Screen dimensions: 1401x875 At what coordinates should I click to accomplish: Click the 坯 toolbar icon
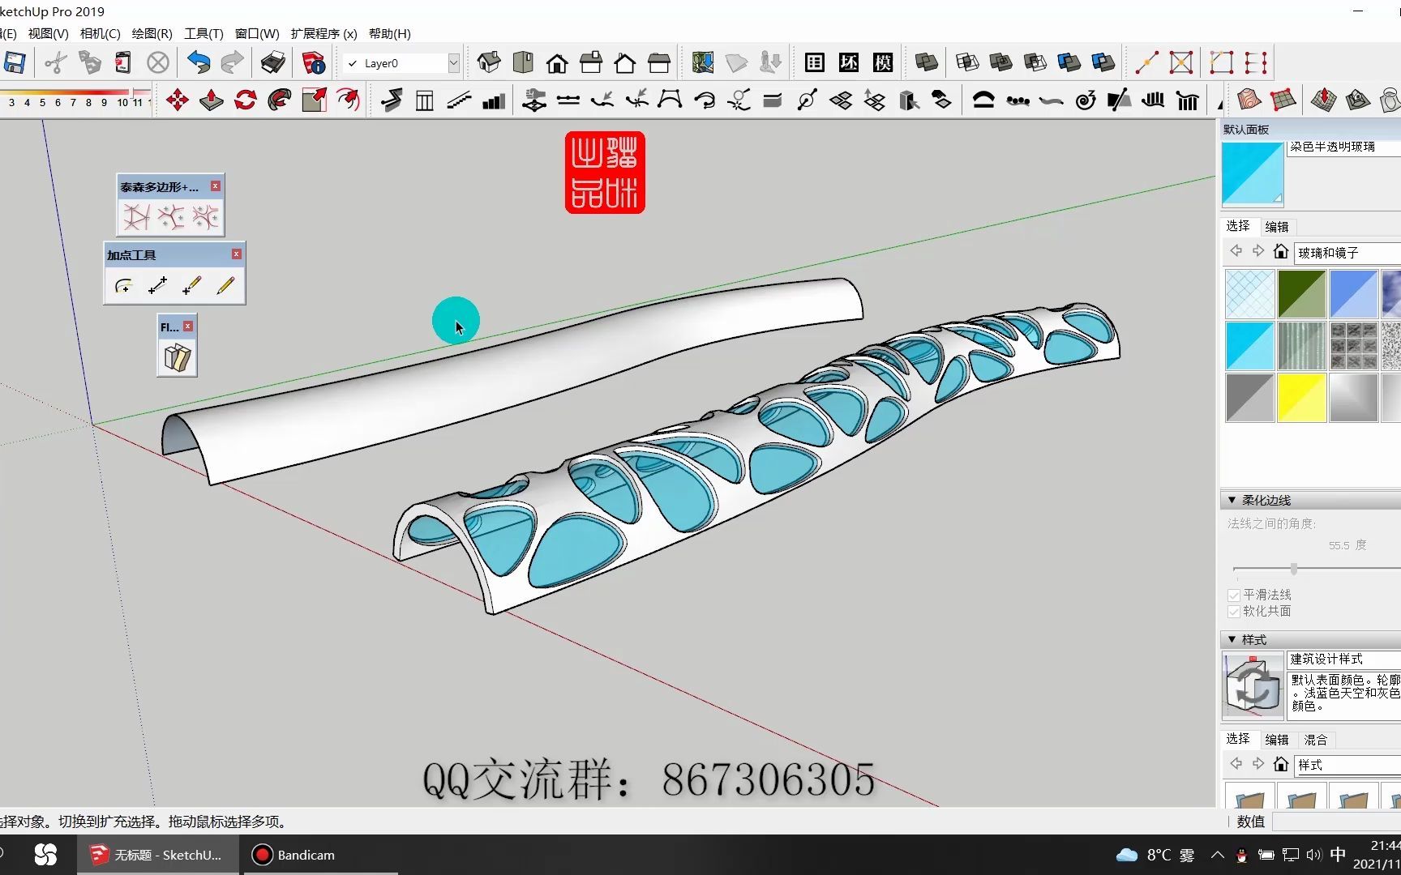pos(849,62)
